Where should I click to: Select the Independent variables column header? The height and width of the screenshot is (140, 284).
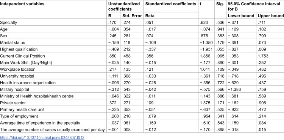click(x=22, y=4)
